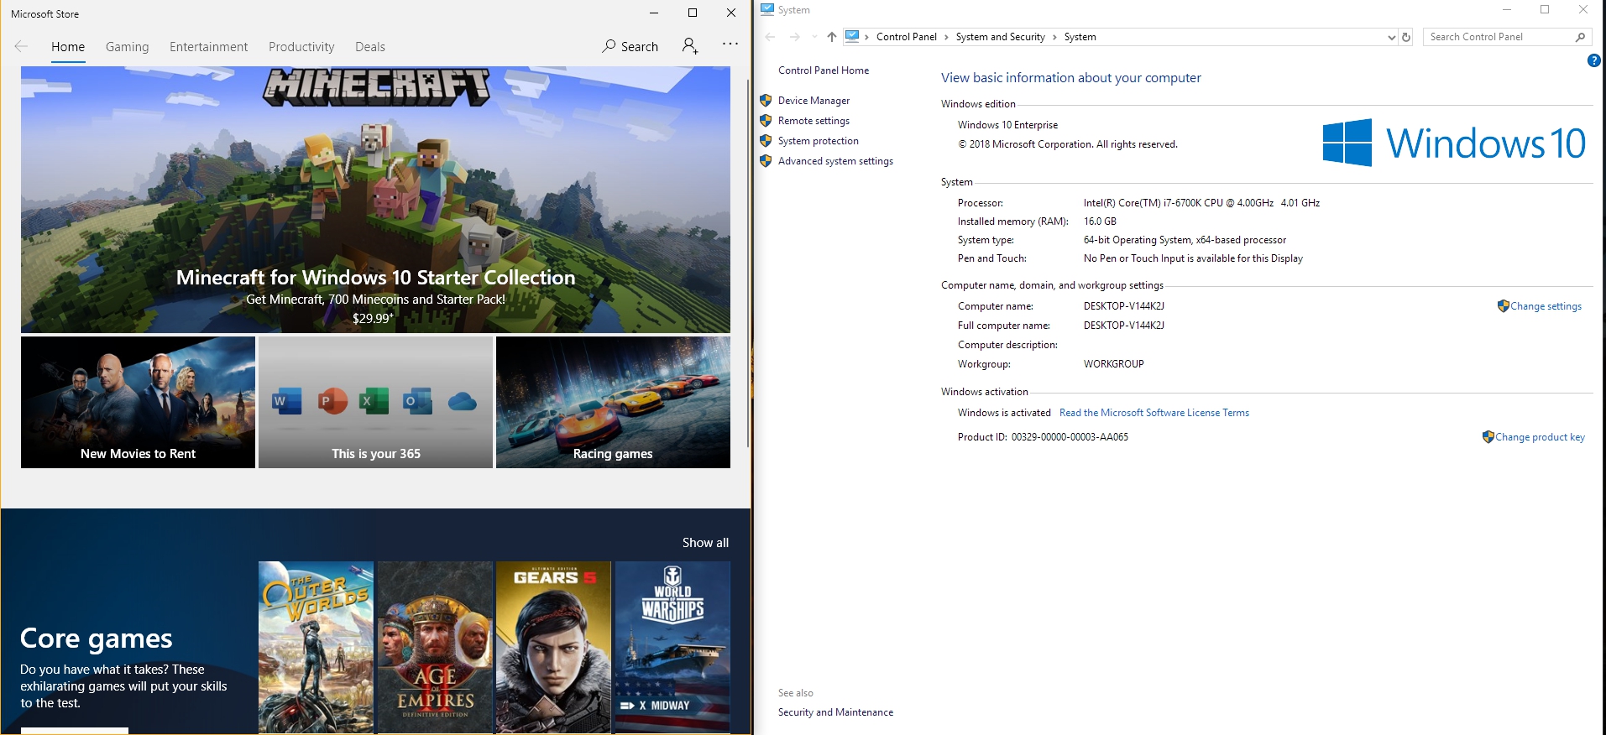This screenshot has width=1606, height=735.
Task: Open the New Movies to Rent tile
Action: (138, 402)
